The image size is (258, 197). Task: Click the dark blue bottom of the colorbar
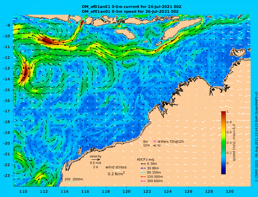(223, 172)
